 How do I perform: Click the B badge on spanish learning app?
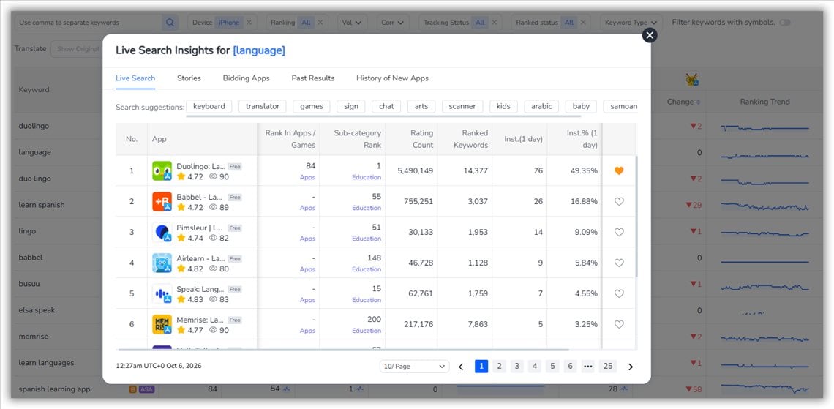pos(132,389)
